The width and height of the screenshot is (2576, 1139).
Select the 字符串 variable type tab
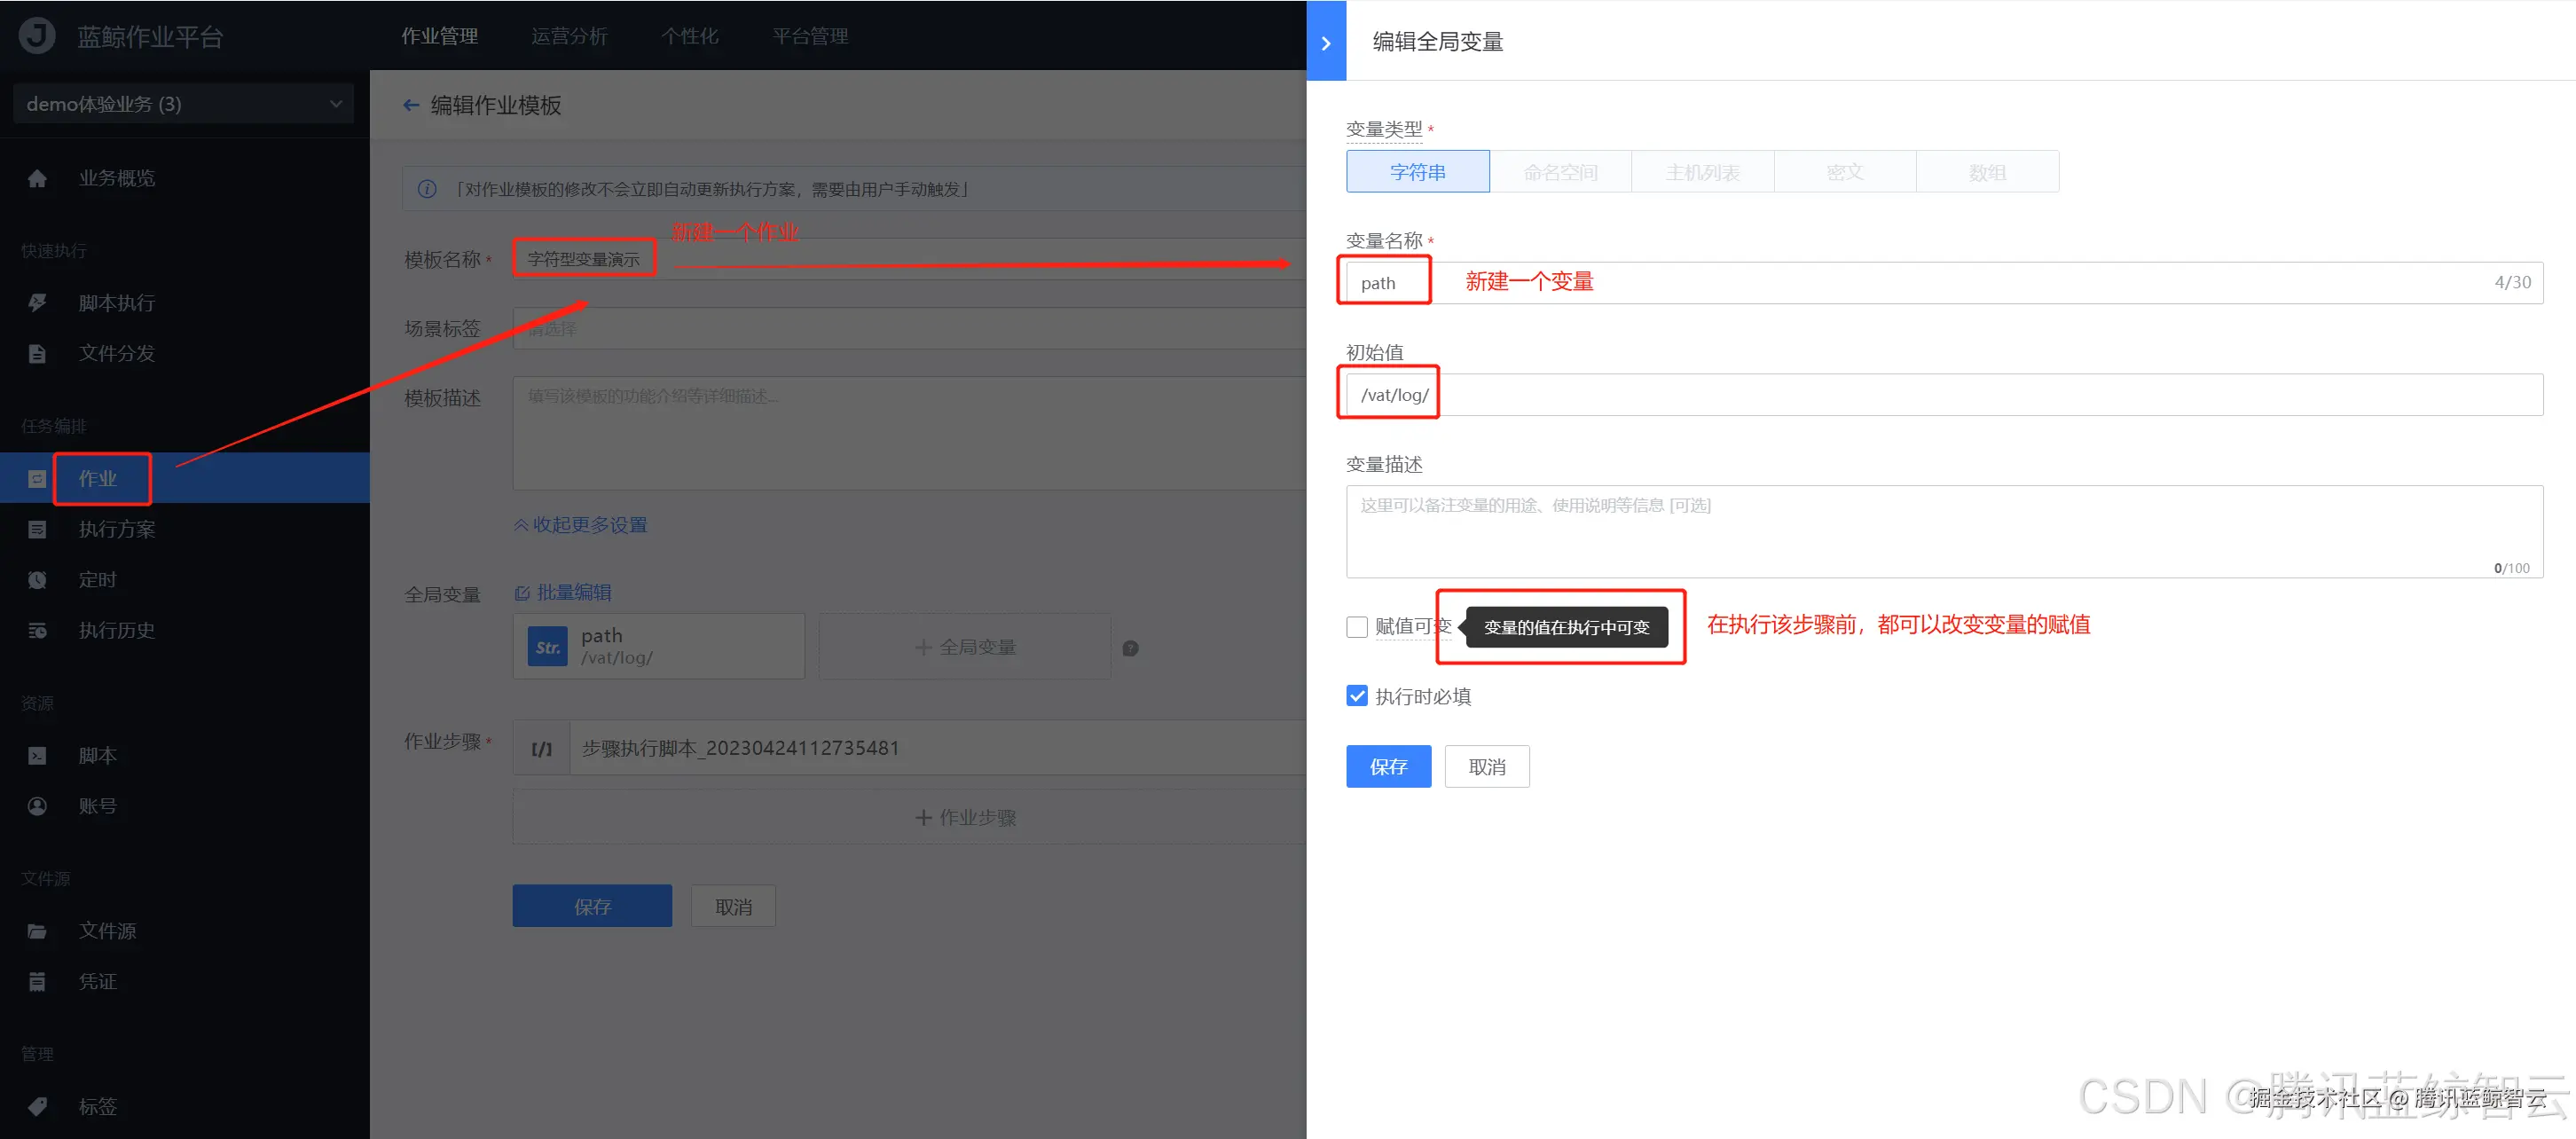click(x=1418, y=172)
